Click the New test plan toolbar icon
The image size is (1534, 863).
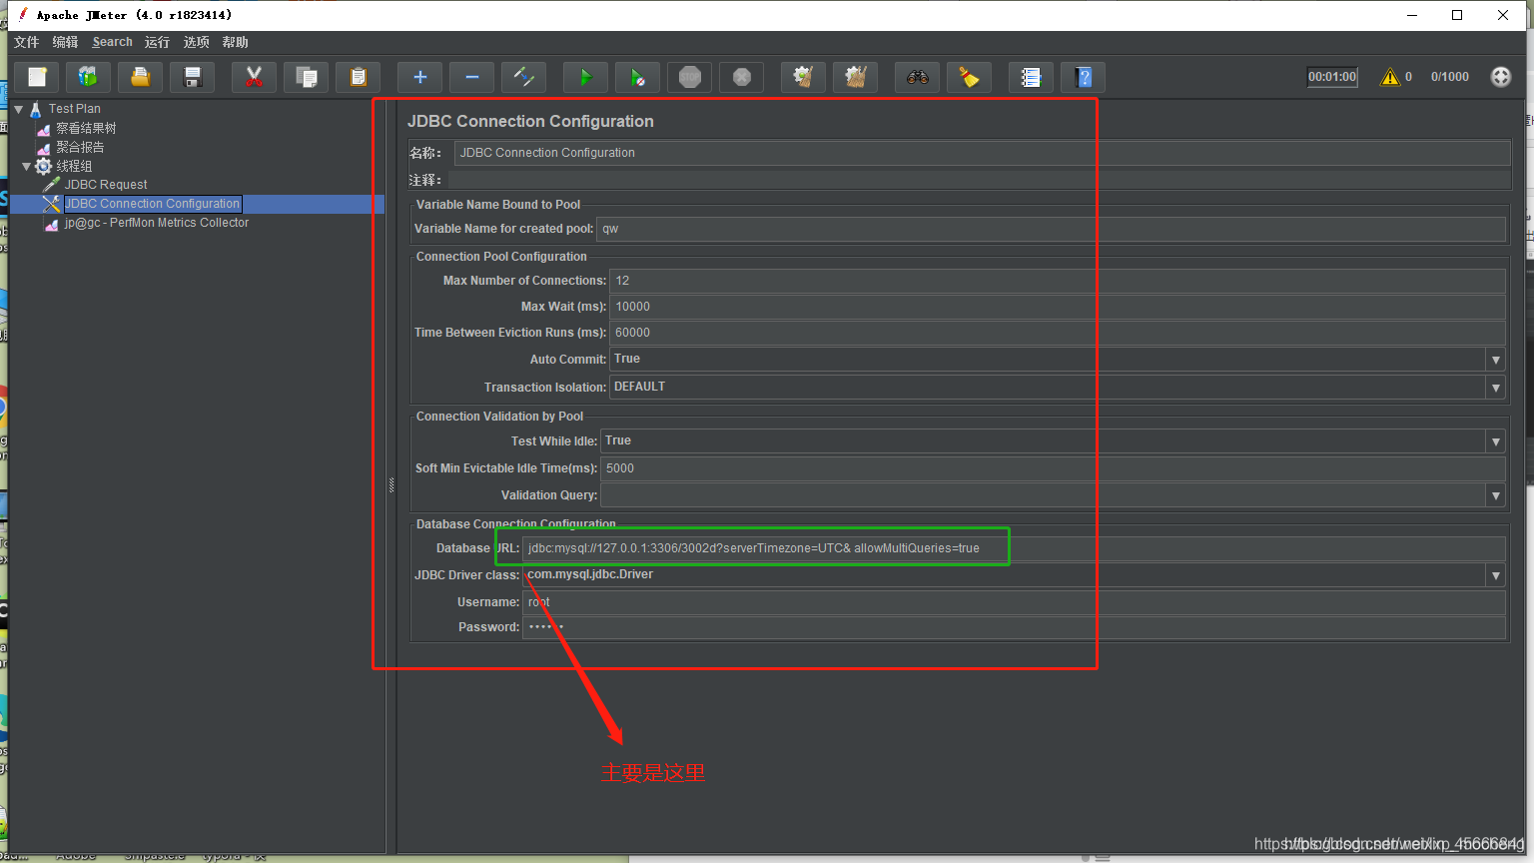(x=37, y=77)
